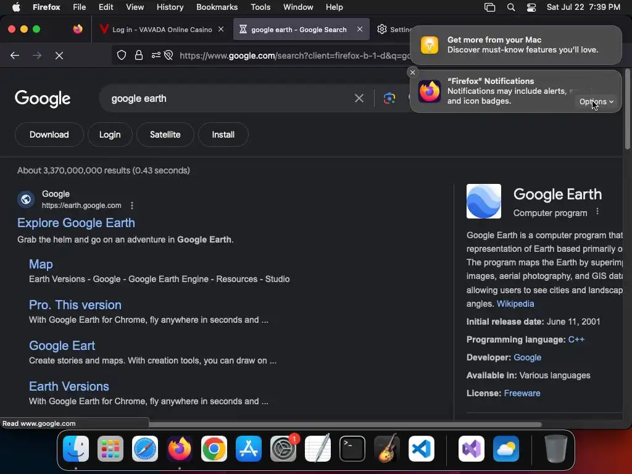Open the Google developer link
Screen dimensions: 632x474
527,357
